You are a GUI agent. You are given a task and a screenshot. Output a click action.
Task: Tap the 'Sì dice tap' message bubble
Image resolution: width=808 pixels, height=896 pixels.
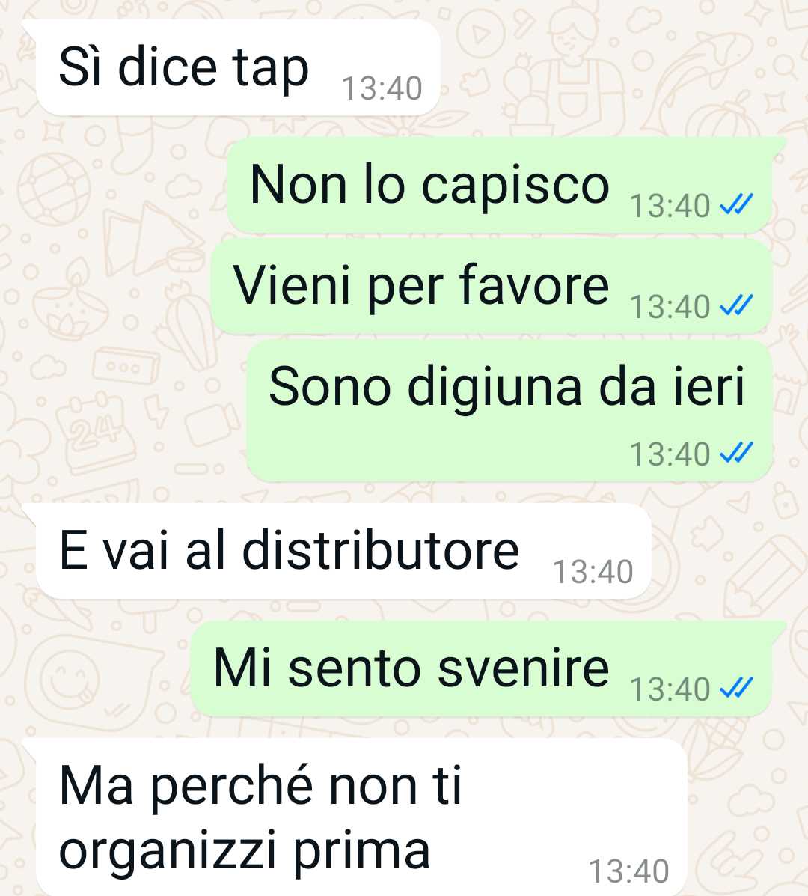point(237,67)
